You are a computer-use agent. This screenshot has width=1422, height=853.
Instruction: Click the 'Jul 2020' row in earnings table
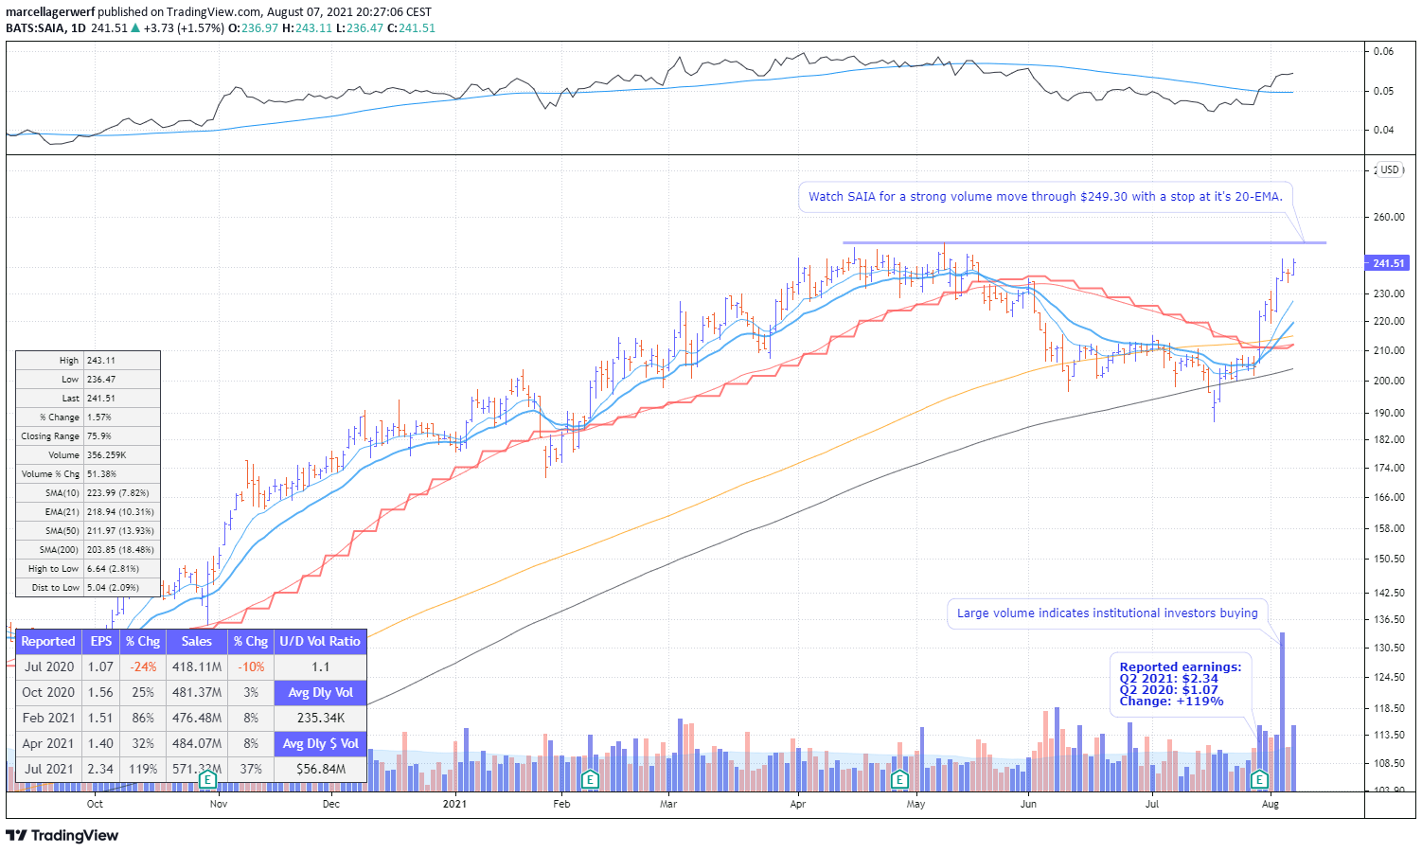pyautogui.click(x=145, y=667)
